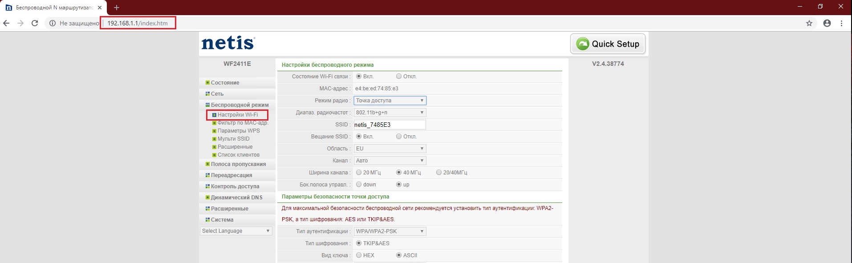Select HEX key type
This screenshot has height=263, width=852.
(x=359, y=255)
